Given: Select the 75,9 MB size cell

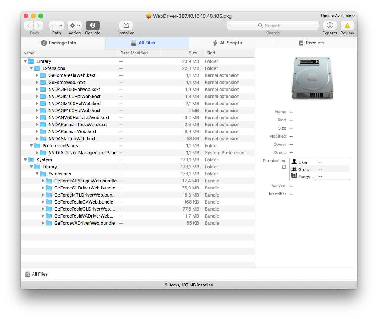Looking at the screenshot, I should pyautogui.click(x=190, y=188).
